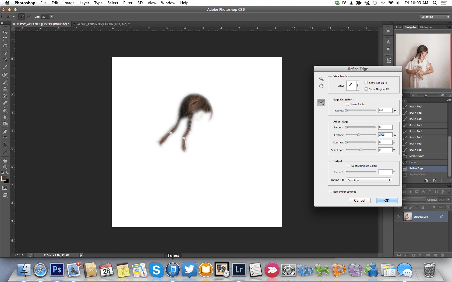This screenshot has width=452, height=282.
Task: Click the OK button in Refine Edge
Action: pos(387,200)
